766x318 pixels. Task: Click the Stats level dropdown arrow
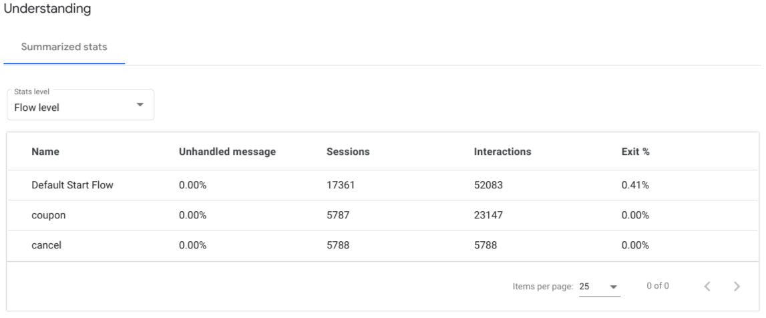click(140, 105)
